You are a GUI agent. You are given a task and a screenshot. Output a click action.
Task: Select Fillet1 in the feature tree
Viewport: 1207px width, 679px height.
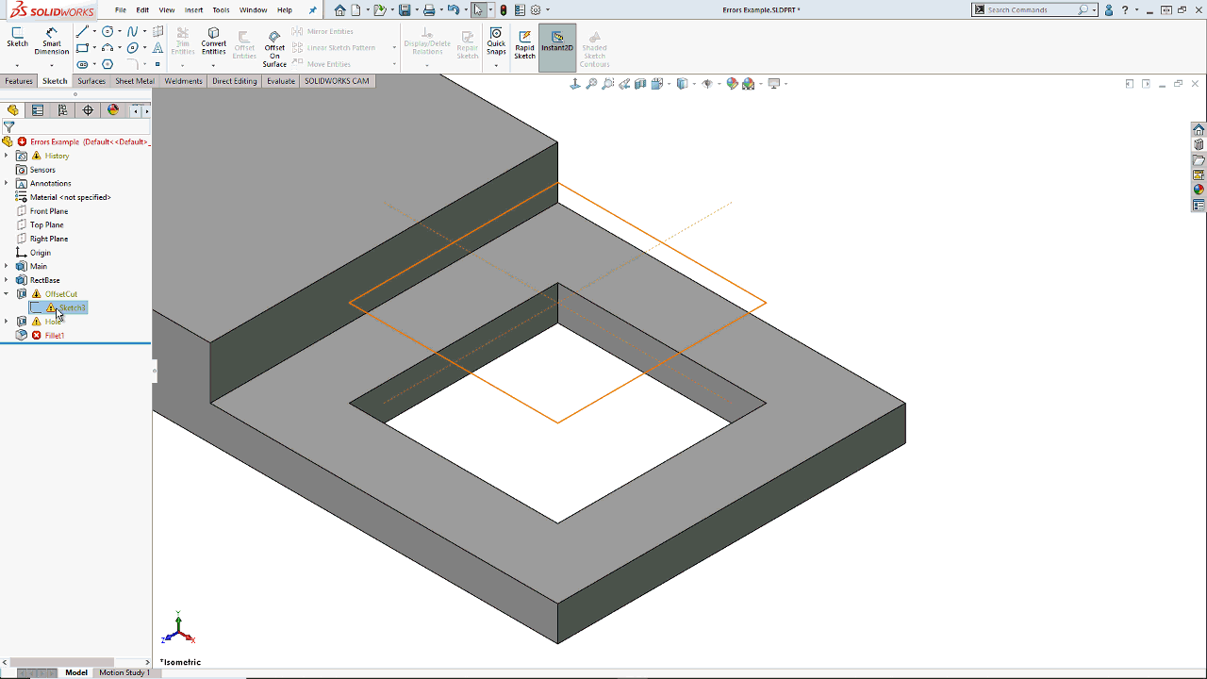click(x=55, y=336)
